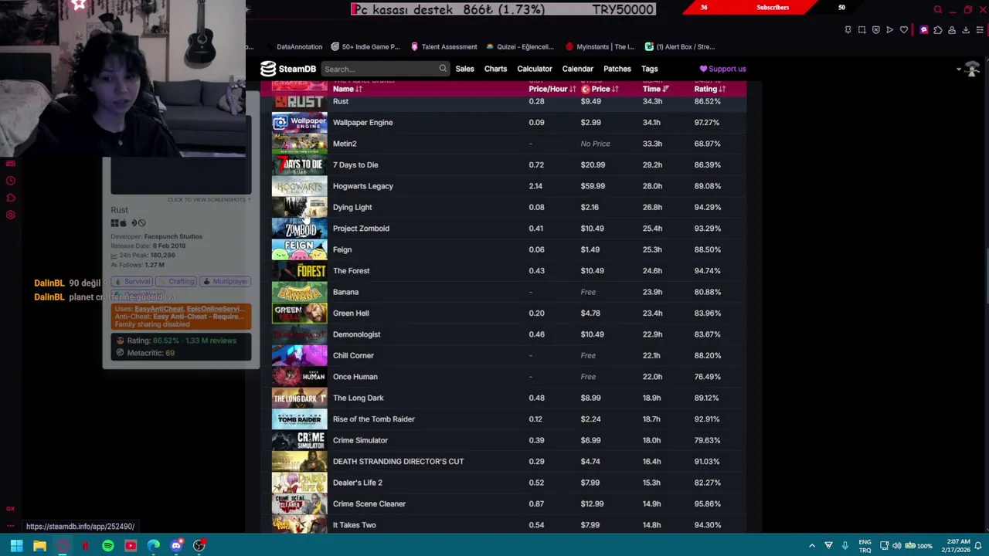Click the browser player arrow icon
The width and height of the screenshot is (989, 556).
(x=889, y=30)
